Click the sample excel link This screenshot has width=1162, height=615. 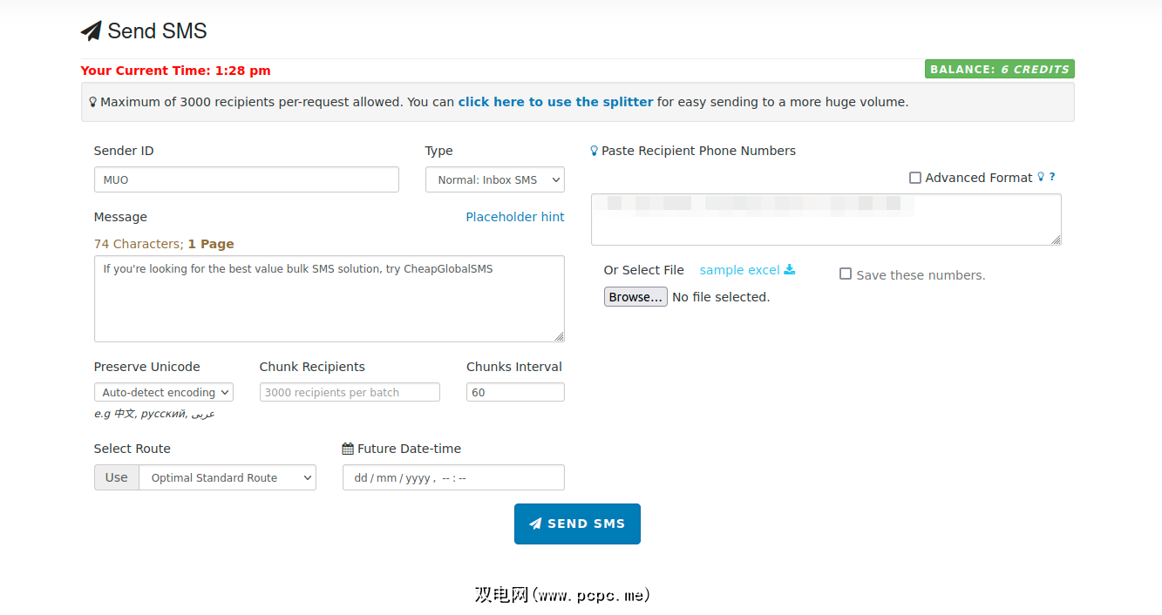(739, 270)
